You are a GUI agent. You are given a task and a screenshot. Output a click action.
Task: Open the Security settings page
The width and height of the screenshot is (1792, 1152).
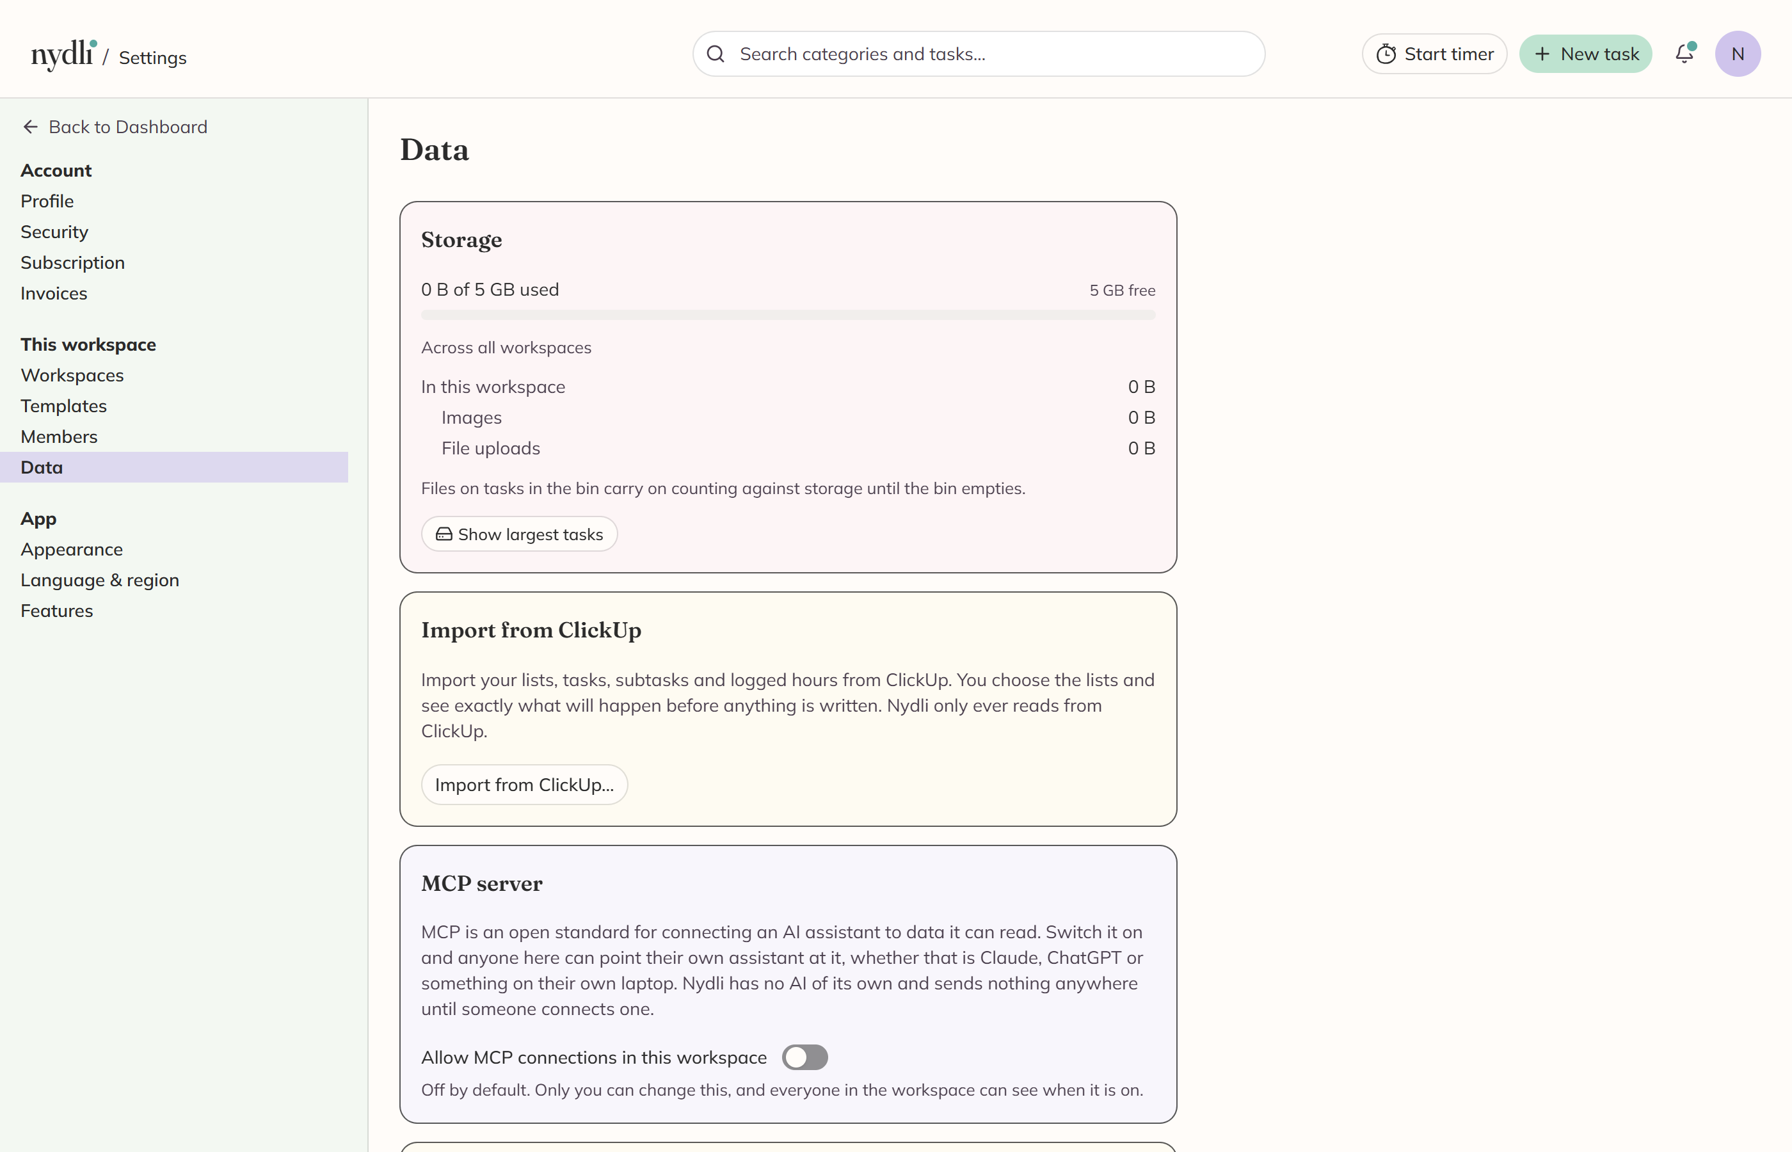point(54,232)
